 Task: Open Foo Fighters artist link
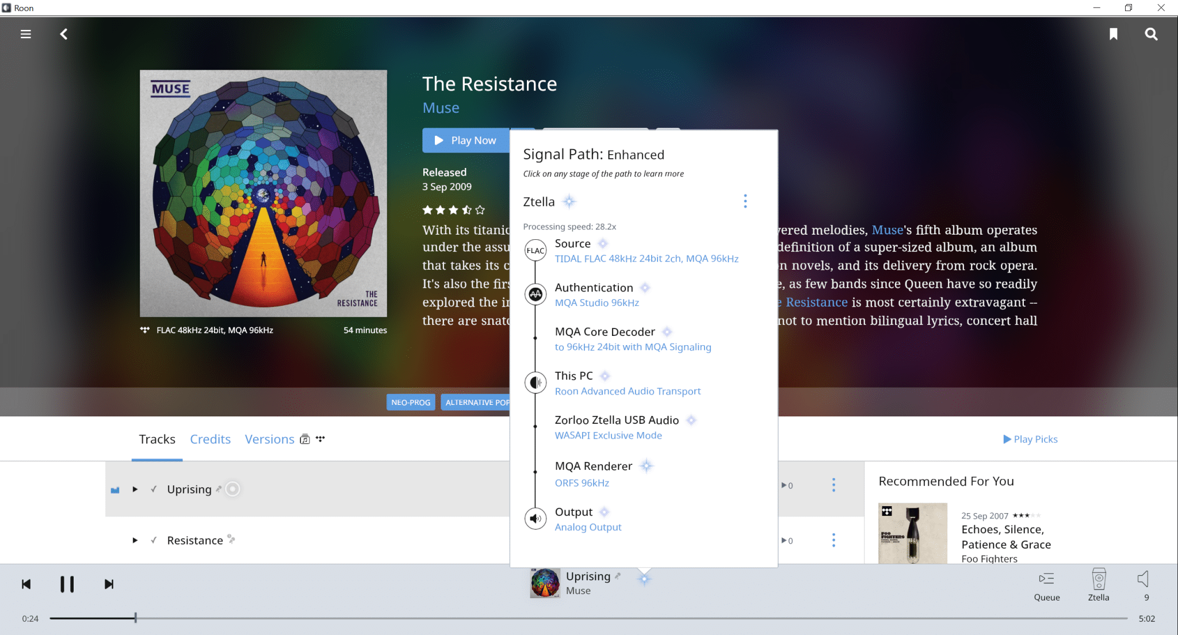pos(989,559)
